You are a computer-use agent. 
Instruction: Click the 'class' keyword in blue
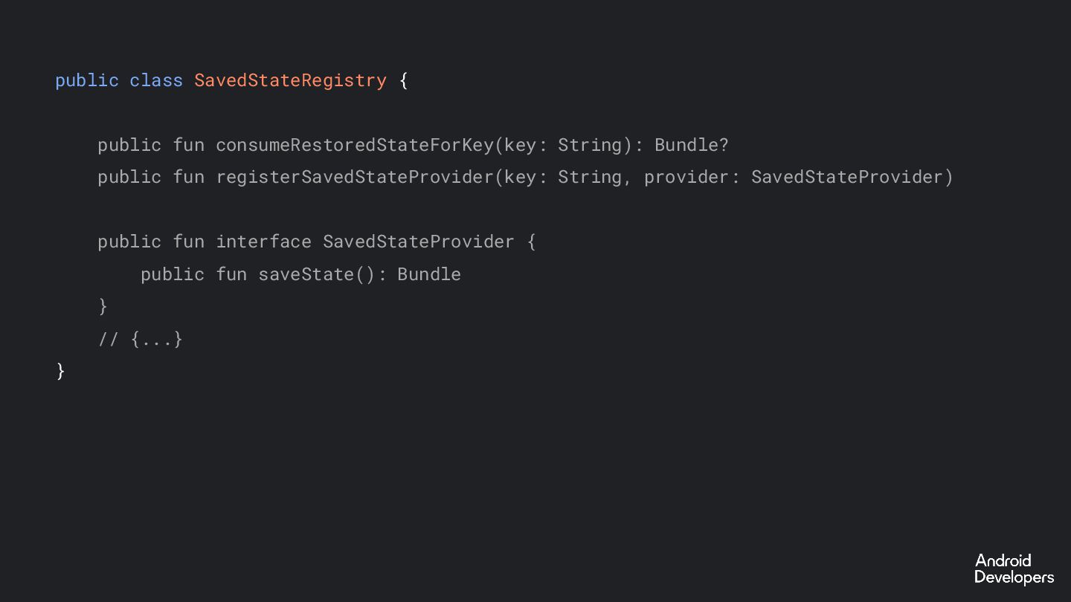[x=156, y=80]
